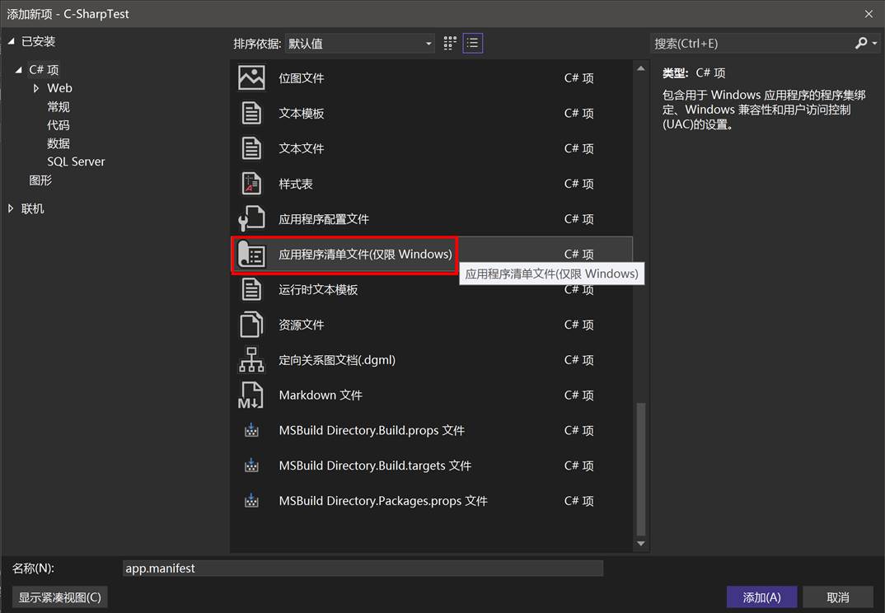885x613 pixels.
Task: Expand the 联机 (Online) node
Action: pos(11,208)
